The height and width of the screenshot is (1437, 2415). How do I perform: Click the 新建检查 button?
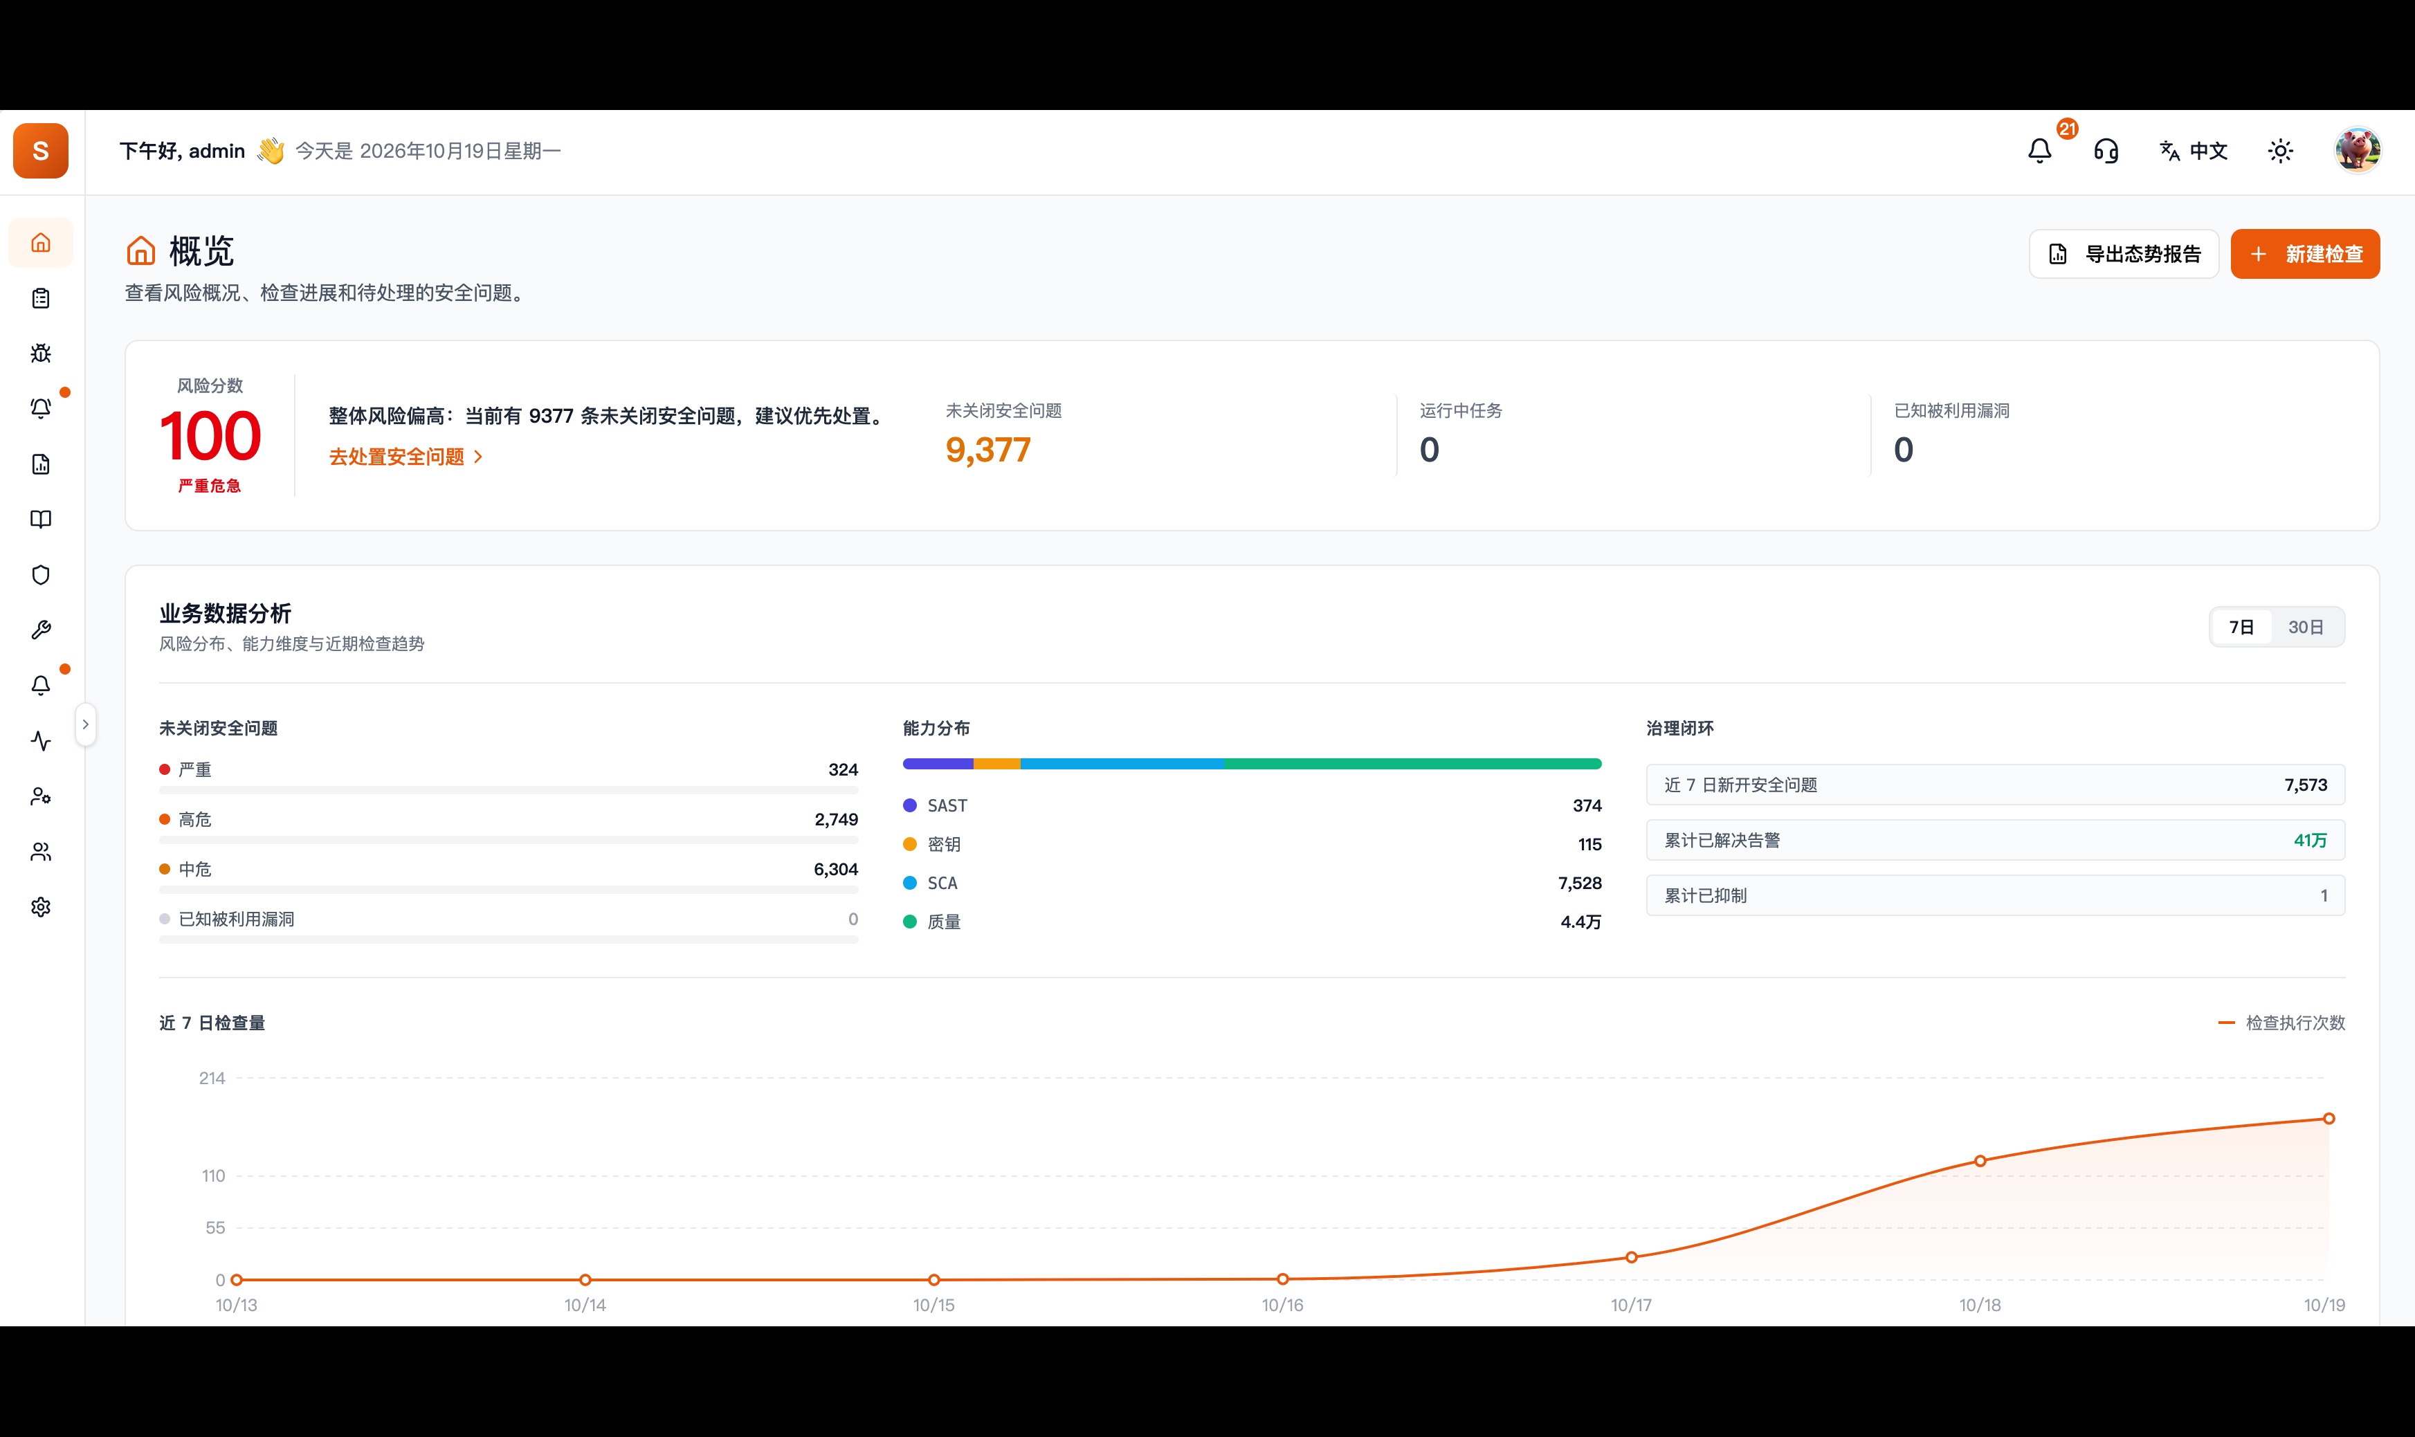tap(2306, 255)
